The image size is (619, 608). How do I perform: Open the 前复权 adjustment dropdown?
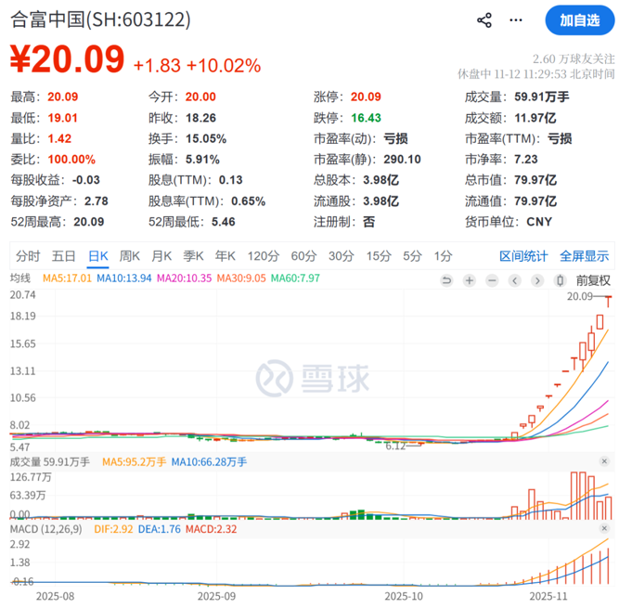[x=593, y=279]
